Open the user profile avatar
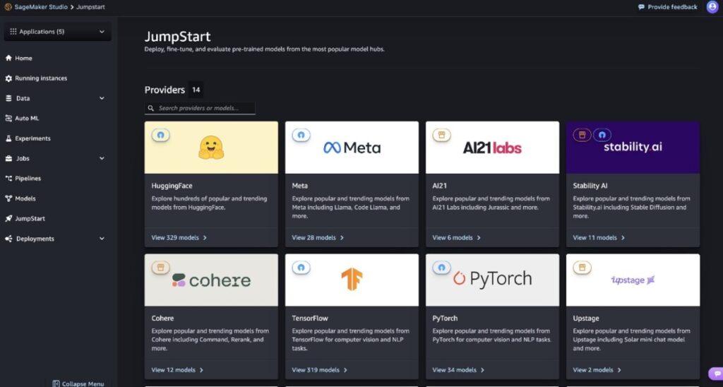The height and width of the screenshot is (387, 723). point(712,7)
